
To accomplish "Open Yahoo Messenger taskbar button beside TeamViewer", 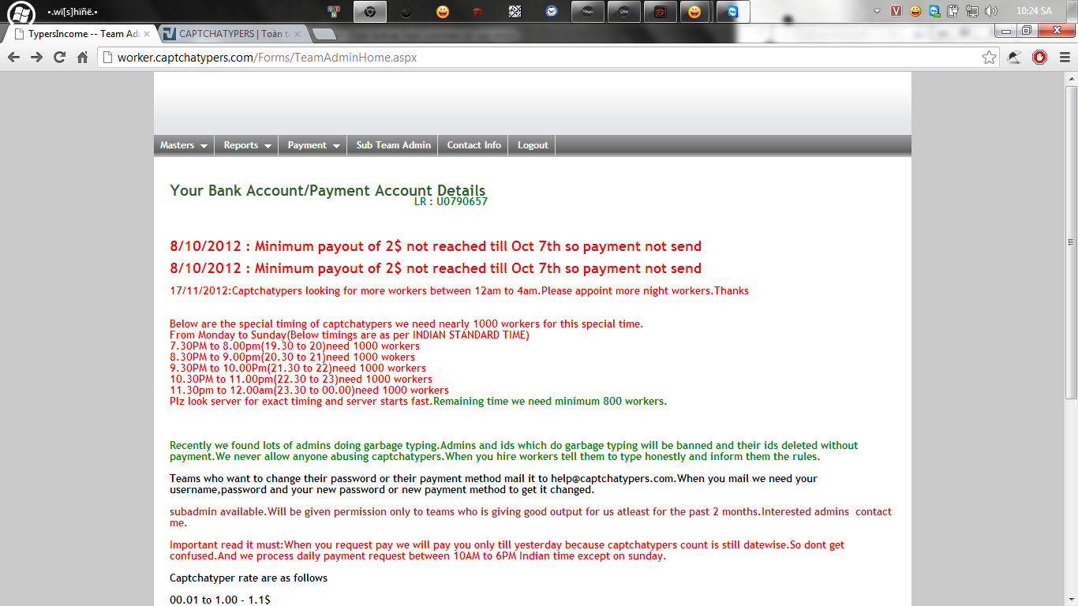I will (694, 12).
